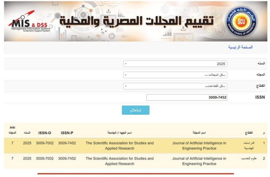The image size is (270, 177).
Task: Click the ISSN-P column header
Action: [67, 133]
